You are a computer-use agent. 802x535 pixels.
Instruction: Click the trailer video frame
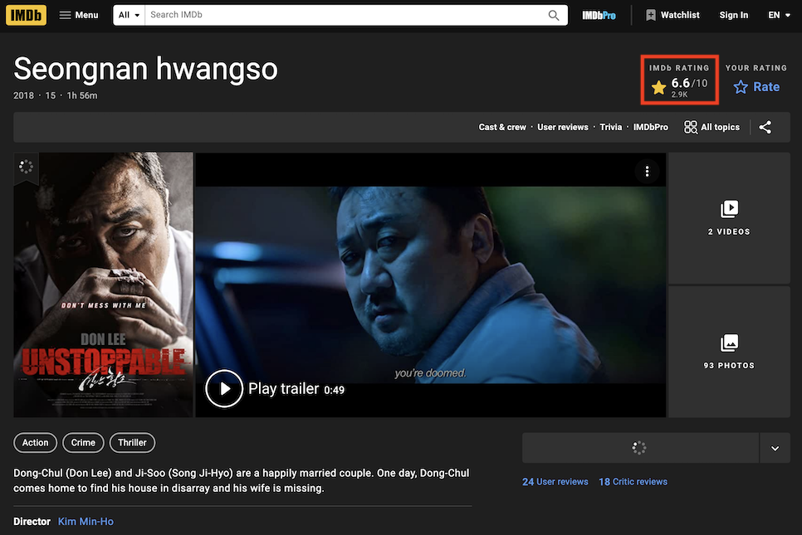tap(431, 285)
